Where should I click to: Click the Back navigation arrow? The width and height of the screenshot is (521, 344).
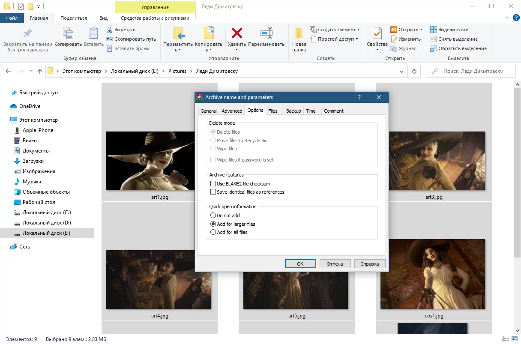8,71
